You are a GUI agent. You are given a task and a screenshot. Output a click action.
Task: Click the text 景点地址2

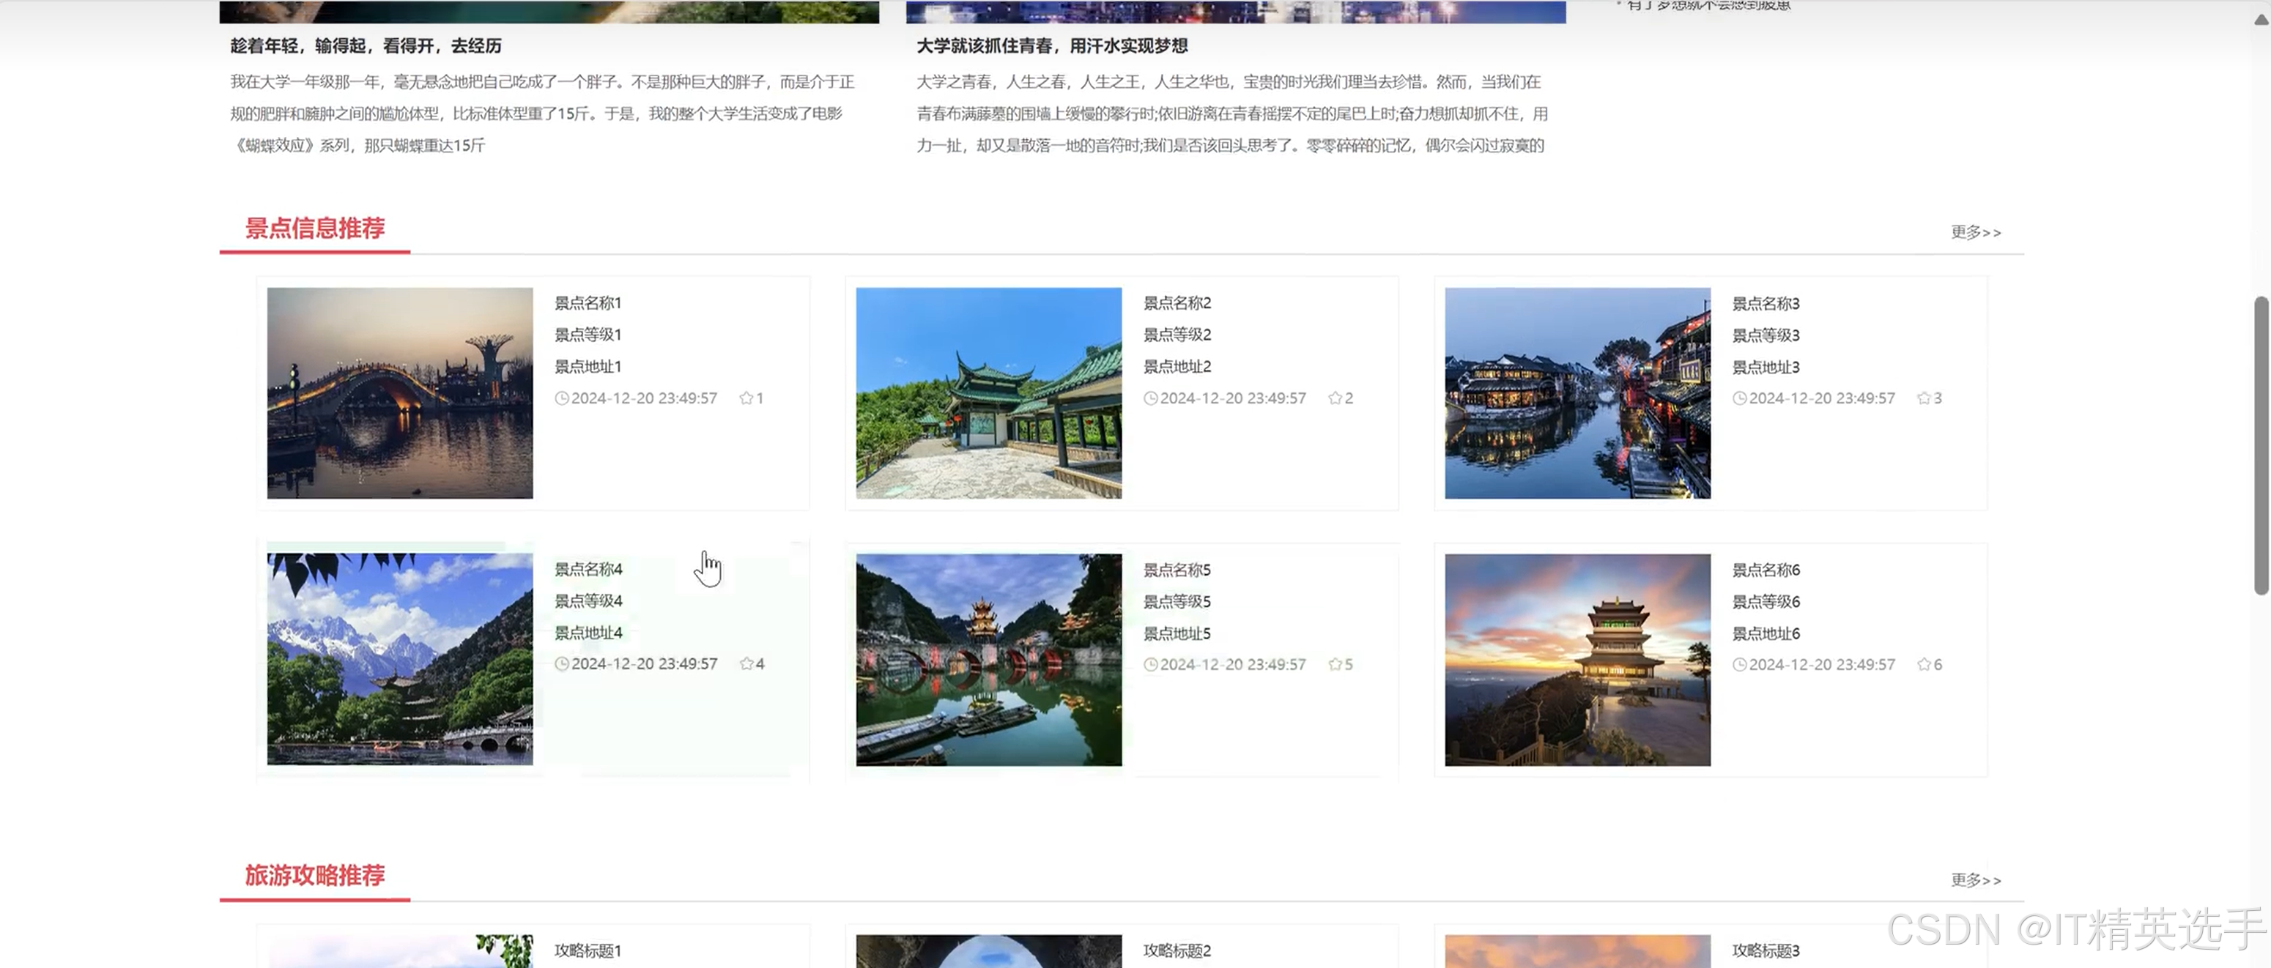1177,366
